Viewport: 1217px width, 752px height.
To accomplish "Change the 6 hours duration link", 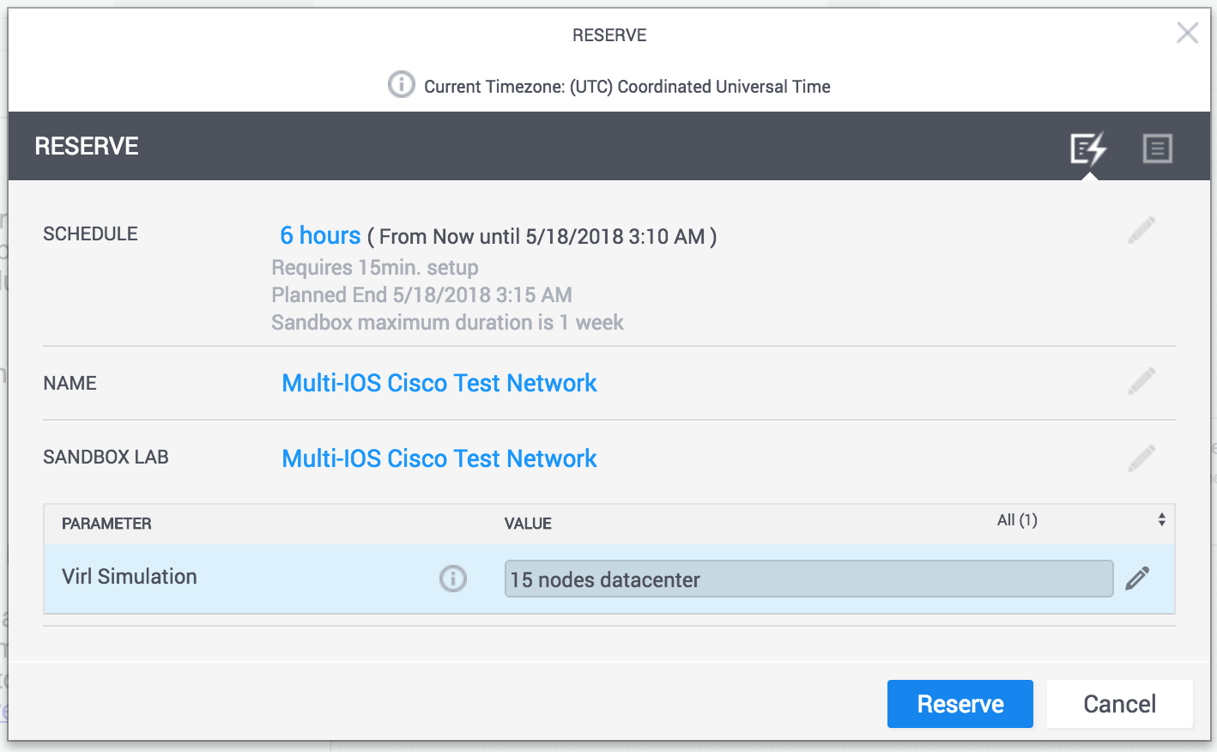I will click(320, 235).
